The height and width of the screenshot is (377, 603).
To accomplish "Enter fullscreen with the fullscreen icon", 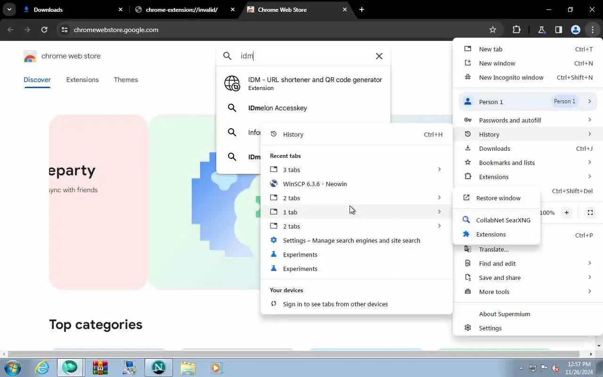I will pyautogui.click(x=590, y=213).
